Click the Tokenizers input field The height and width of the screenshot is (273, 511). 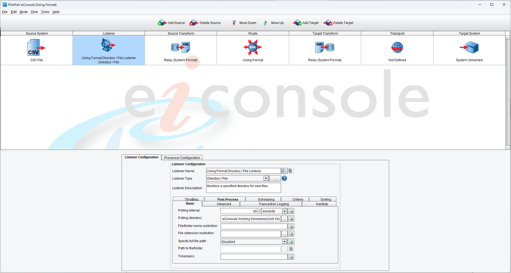click(x=254, y=257)
